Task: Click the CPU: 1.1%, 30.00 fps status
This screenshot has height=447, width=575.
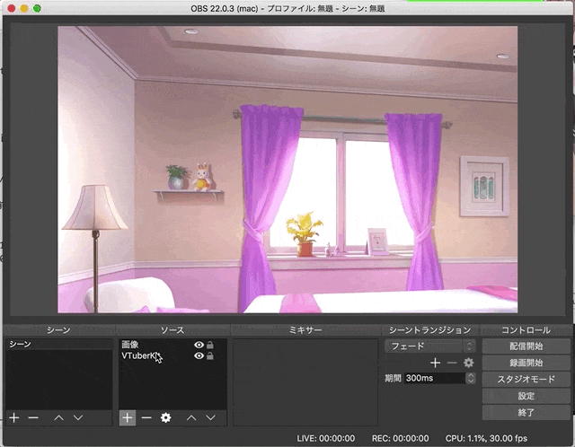Action: click(x=486, y=438)
